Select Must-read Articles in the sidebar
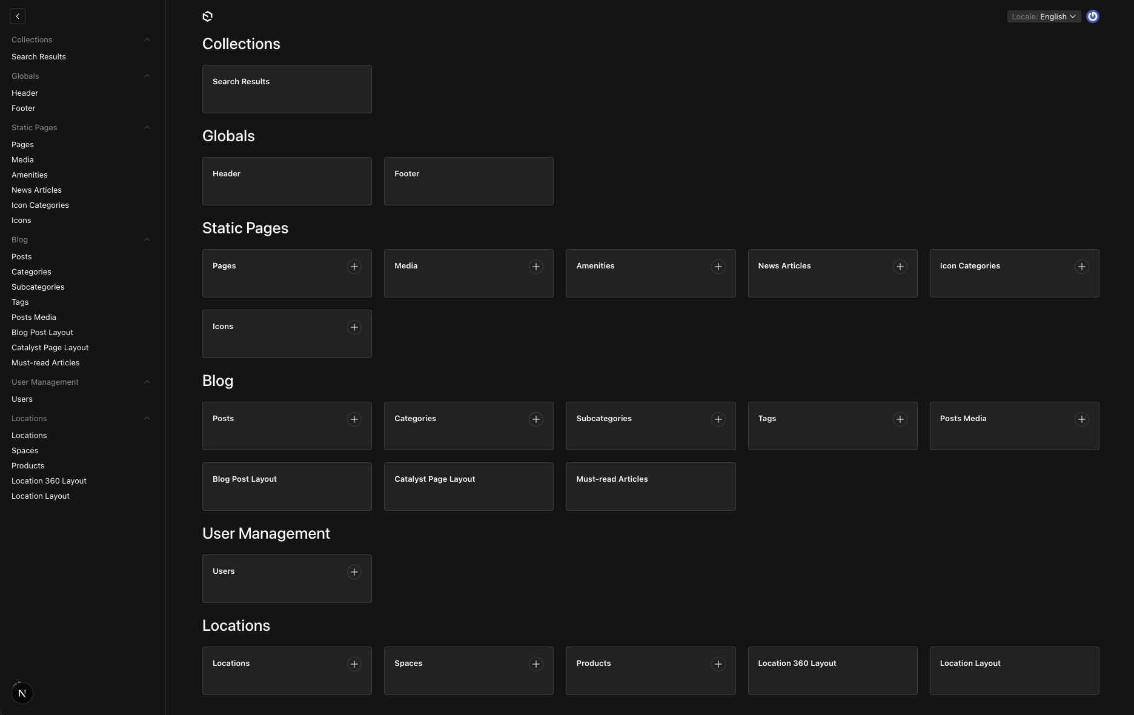 click(45, 362)
